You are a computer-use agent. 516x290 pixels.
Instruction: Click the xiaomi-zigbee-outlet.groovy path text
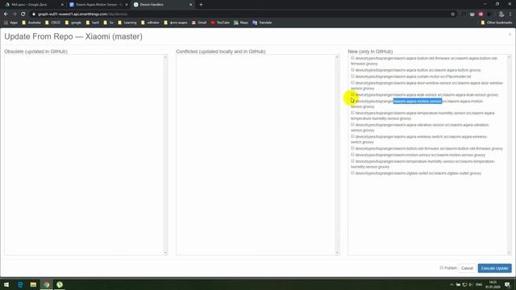pos(418,173)
